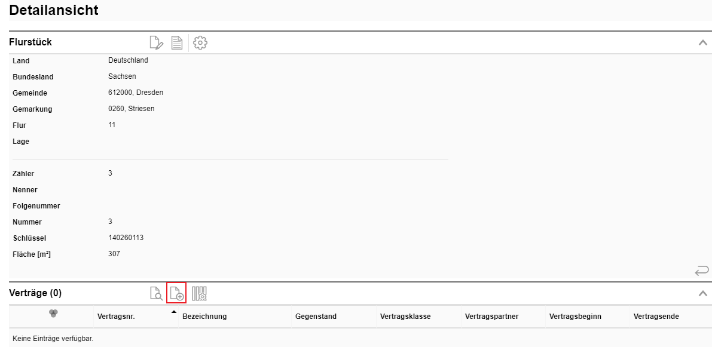Add a new contract in Verträge

(x=177, y=293)
